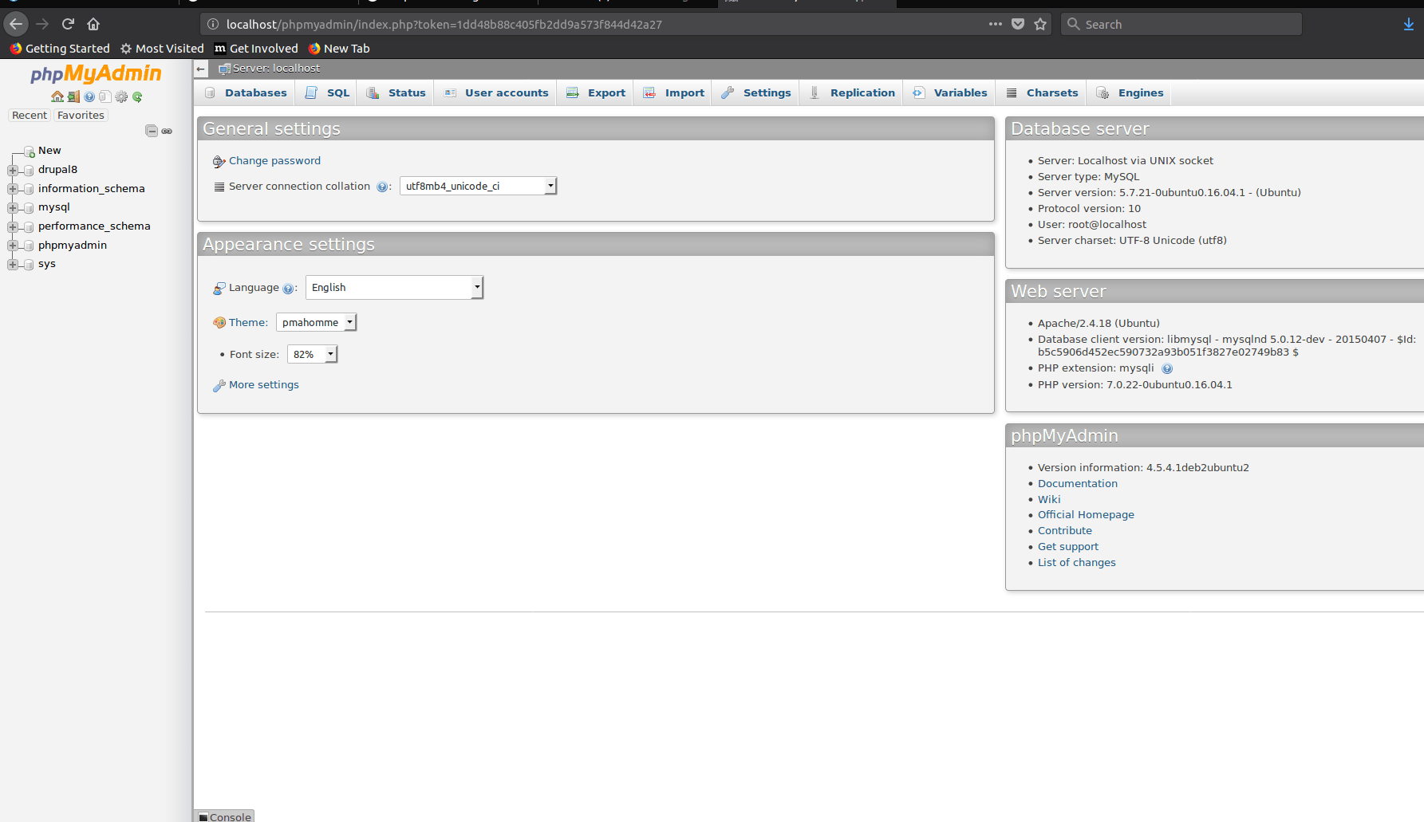Open the Wiki link
Image resolution: width=1424 pixels, height=822 pixels.
click(x=1049, y=500)
